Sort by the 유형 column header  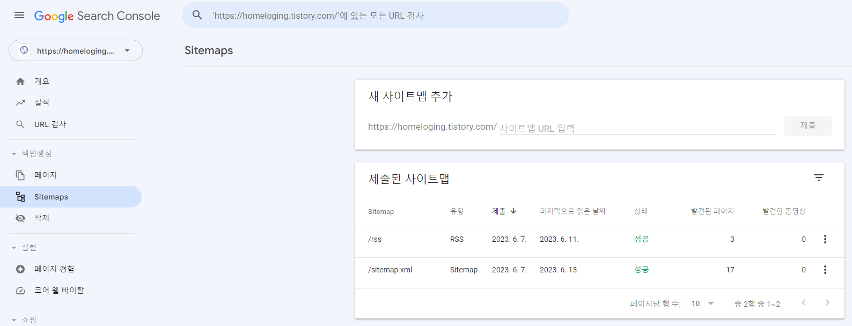(x=457, y=211)
